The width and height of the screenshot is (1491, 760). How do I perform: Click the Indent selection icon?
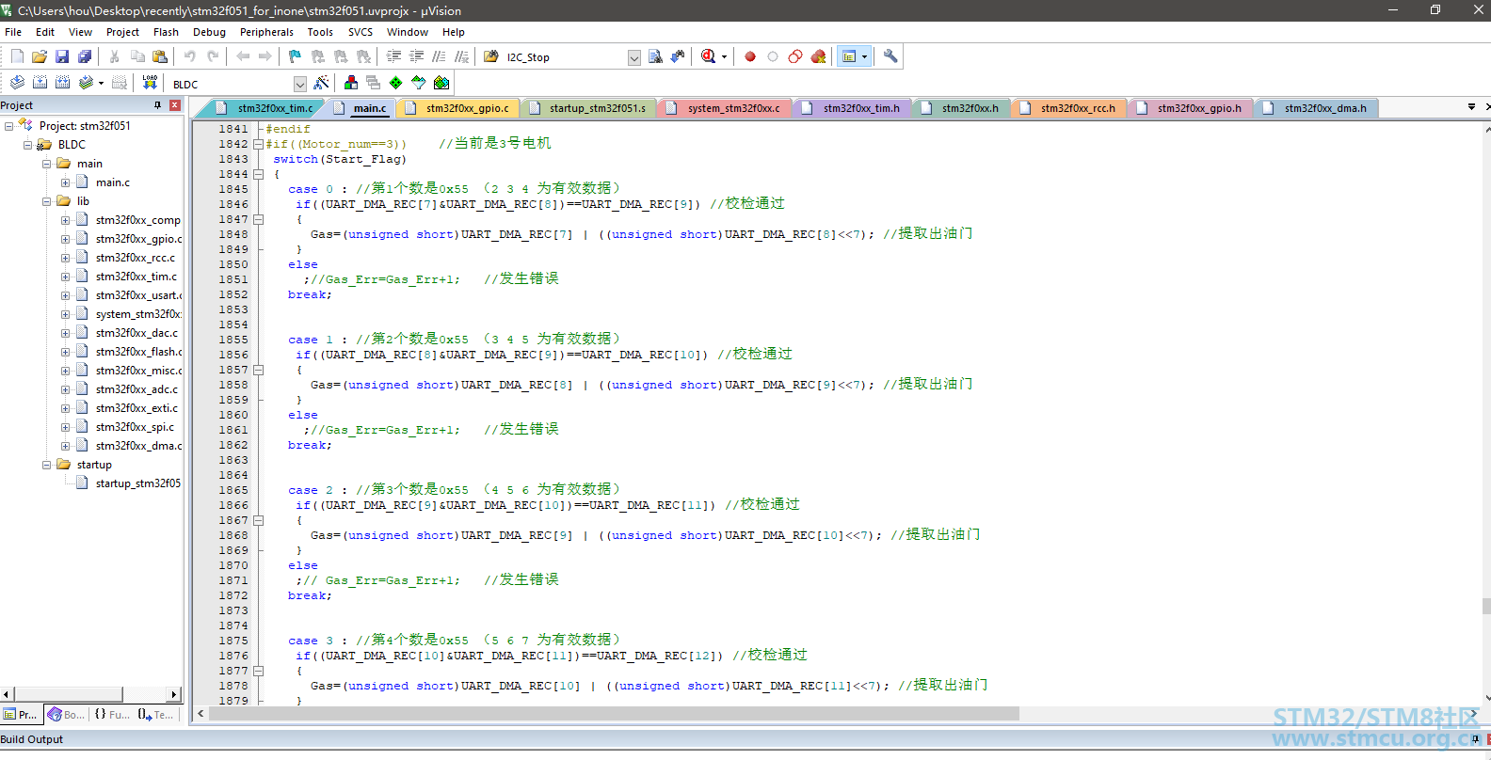click(x=393, y=56)
